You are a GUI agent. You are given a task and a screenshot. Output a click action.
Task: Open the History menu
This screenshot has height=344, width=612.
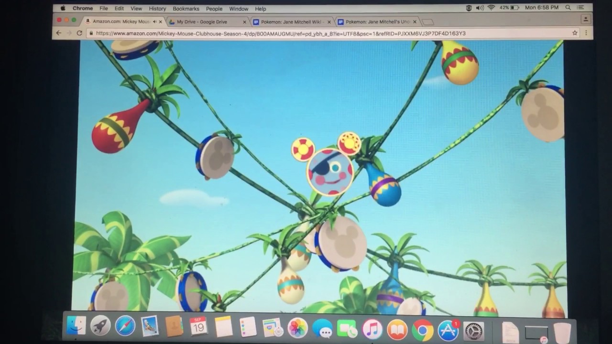click(157, 9)
